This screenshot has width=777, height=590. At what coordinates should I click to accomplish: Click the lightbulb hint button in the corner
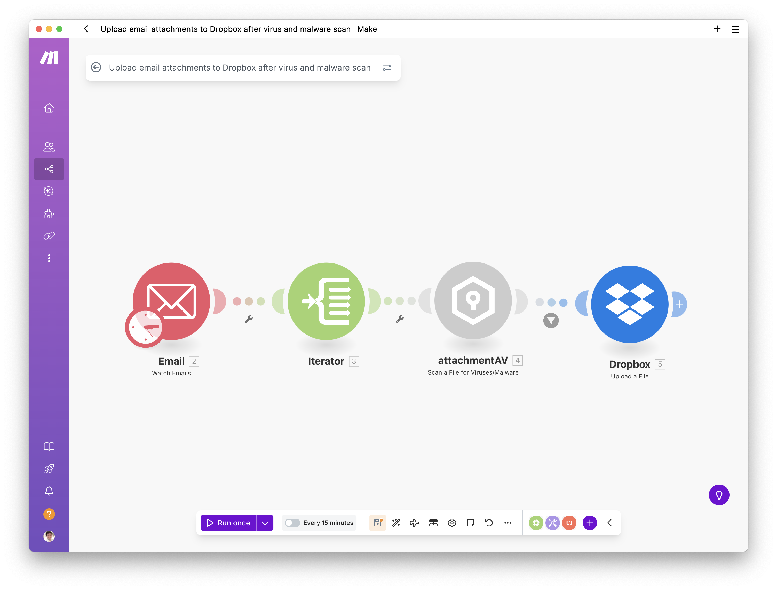[719, 495]
